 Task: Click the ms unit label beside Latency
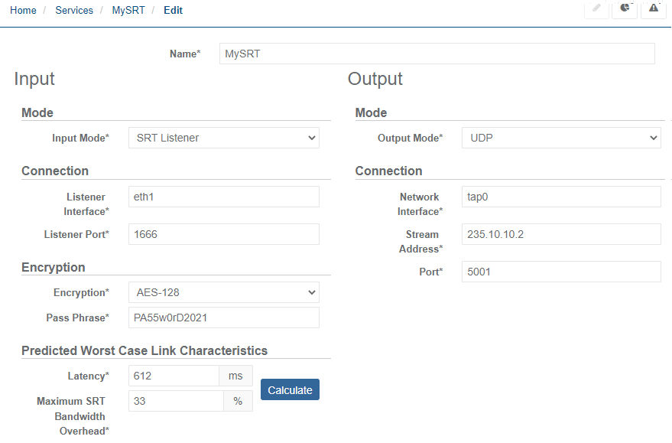point(235,376)
